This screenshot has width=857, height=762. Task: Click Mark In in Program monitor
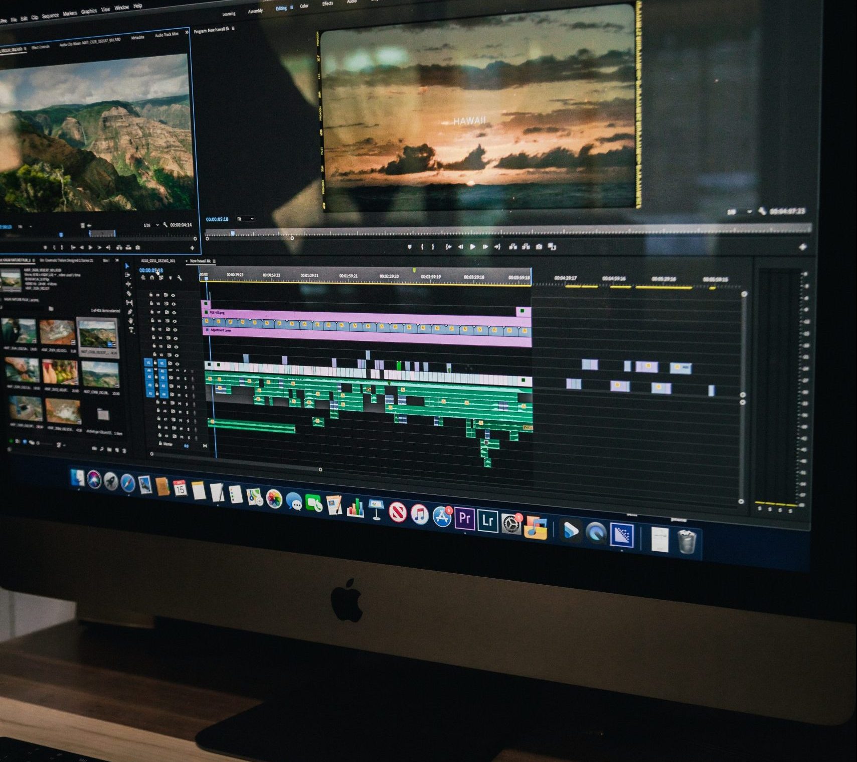(x=422, y=246)
